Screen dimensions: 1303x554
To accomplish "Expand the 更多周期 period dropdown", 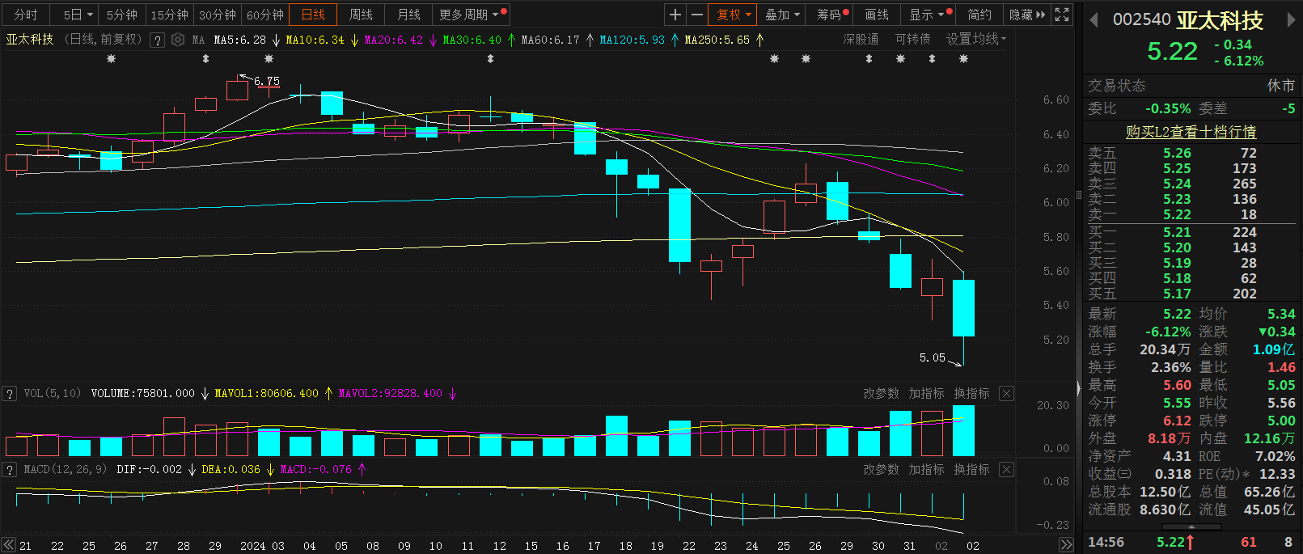I will point(469,15).
